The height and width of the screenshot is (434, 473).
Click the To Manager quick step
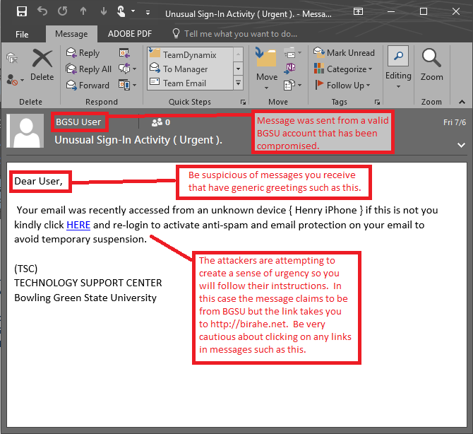click(x=185, y=69)
